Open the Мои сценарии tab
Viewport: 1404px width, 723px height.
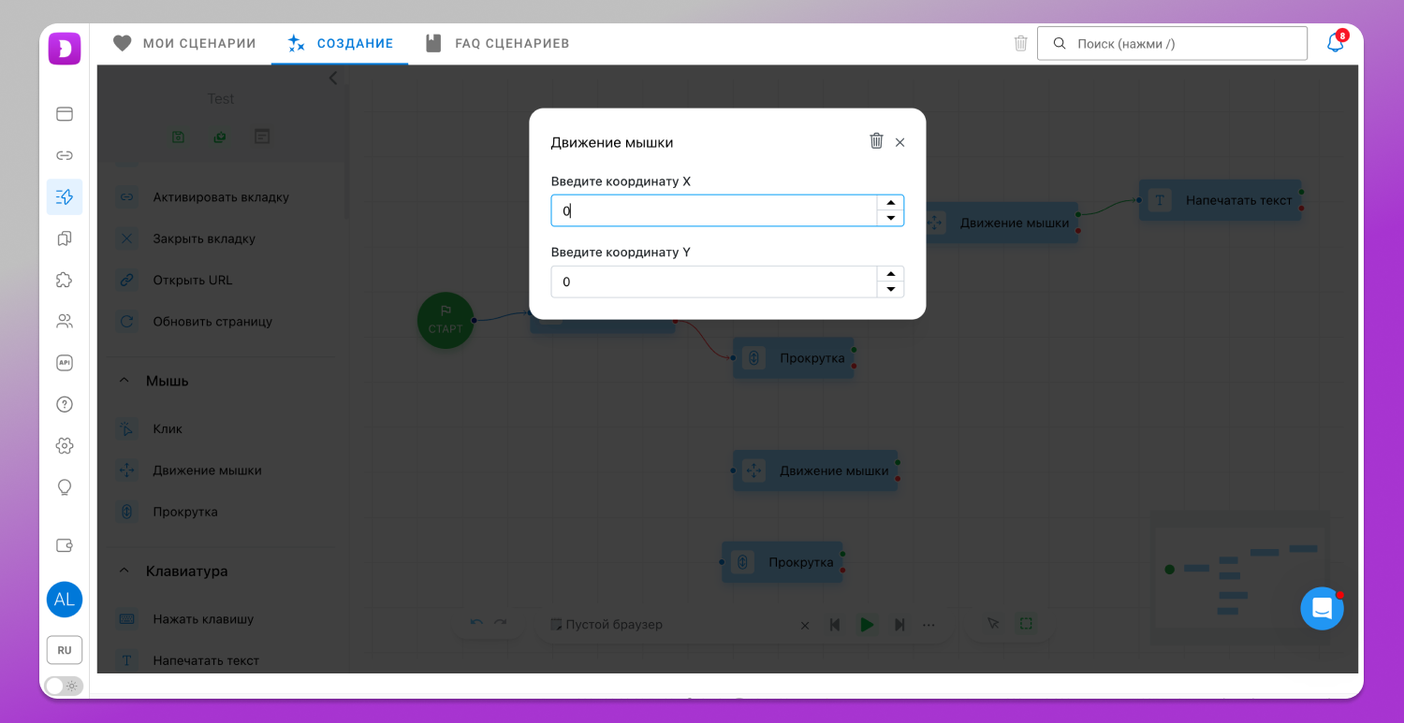pos(184,43)
